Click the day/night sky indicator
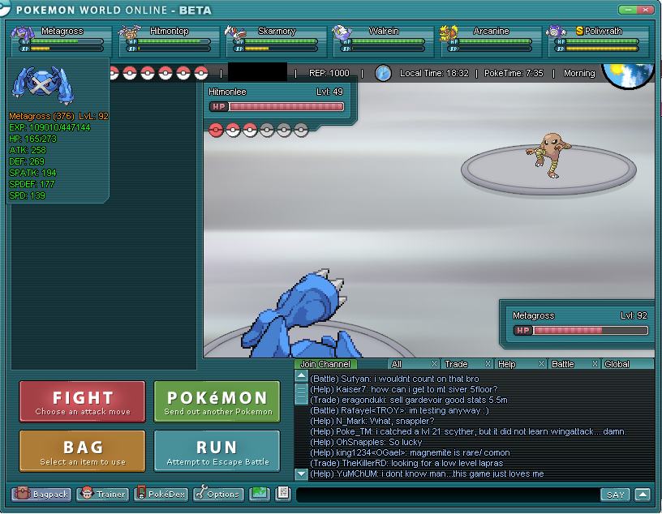This screenshot has height=514, width=662. (x=628, y=75)
